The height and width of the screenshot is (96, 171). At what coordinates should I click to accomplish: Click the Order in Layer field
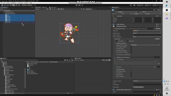(147, 35)
